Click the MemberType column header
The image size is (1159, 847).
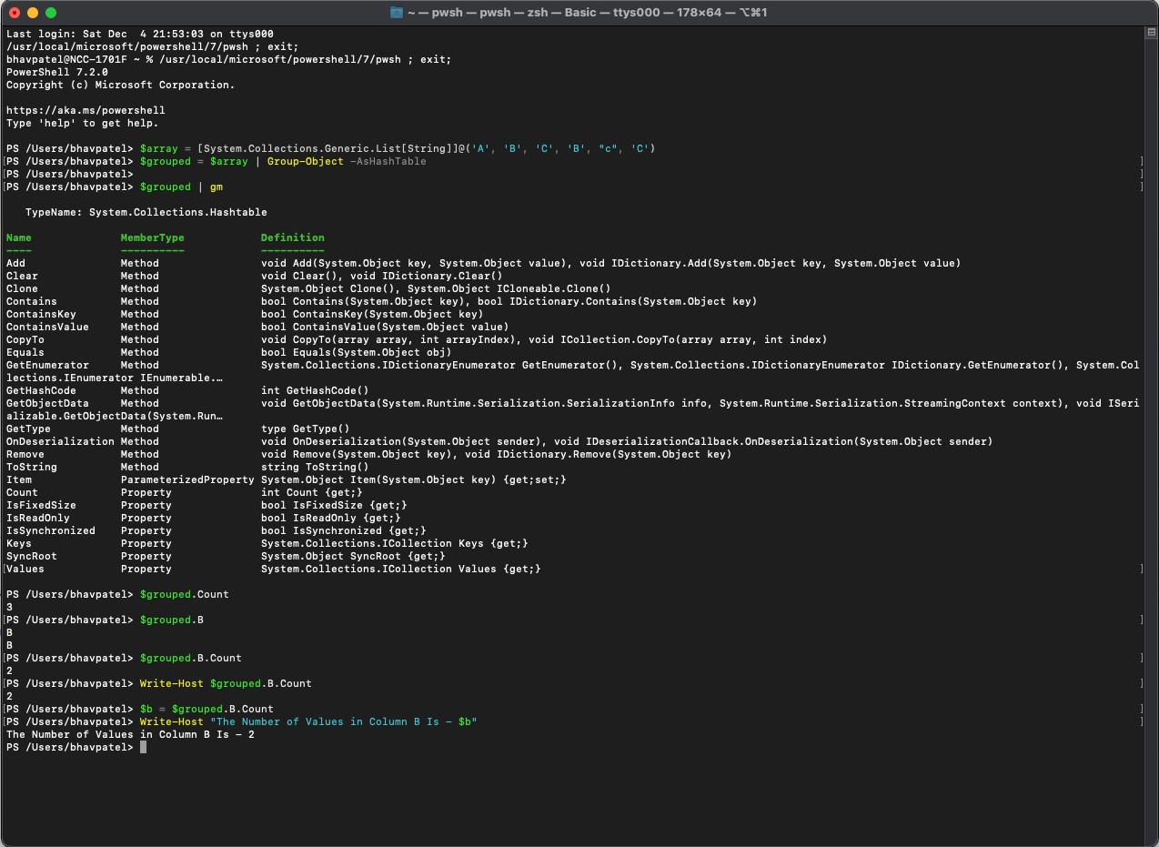point(153,237)
